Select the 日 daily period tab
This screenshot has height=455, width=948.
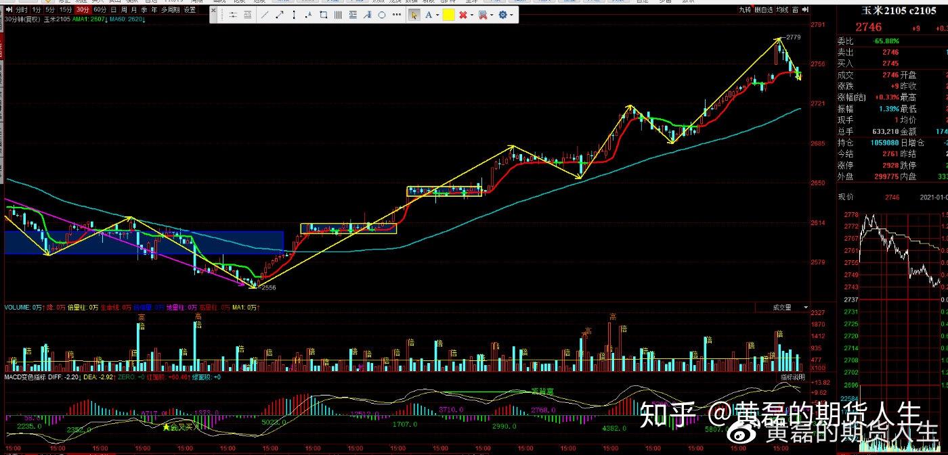tap(113, 10)
